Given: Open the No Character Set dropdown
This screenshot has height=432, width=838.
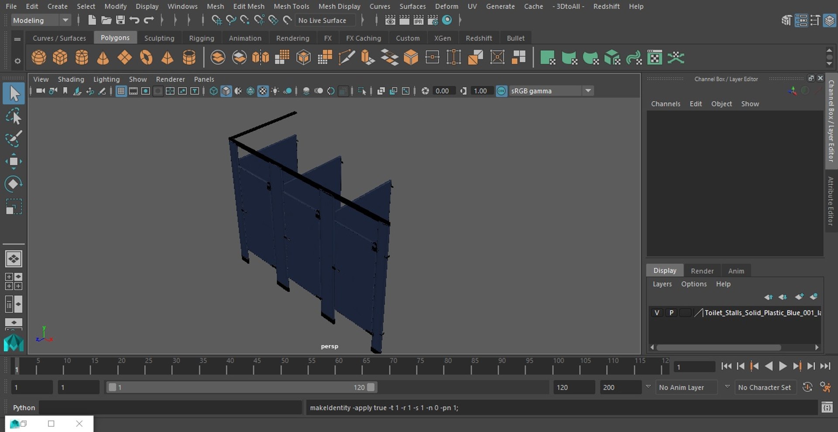Looking at the screenshot, I should point(765,387).
